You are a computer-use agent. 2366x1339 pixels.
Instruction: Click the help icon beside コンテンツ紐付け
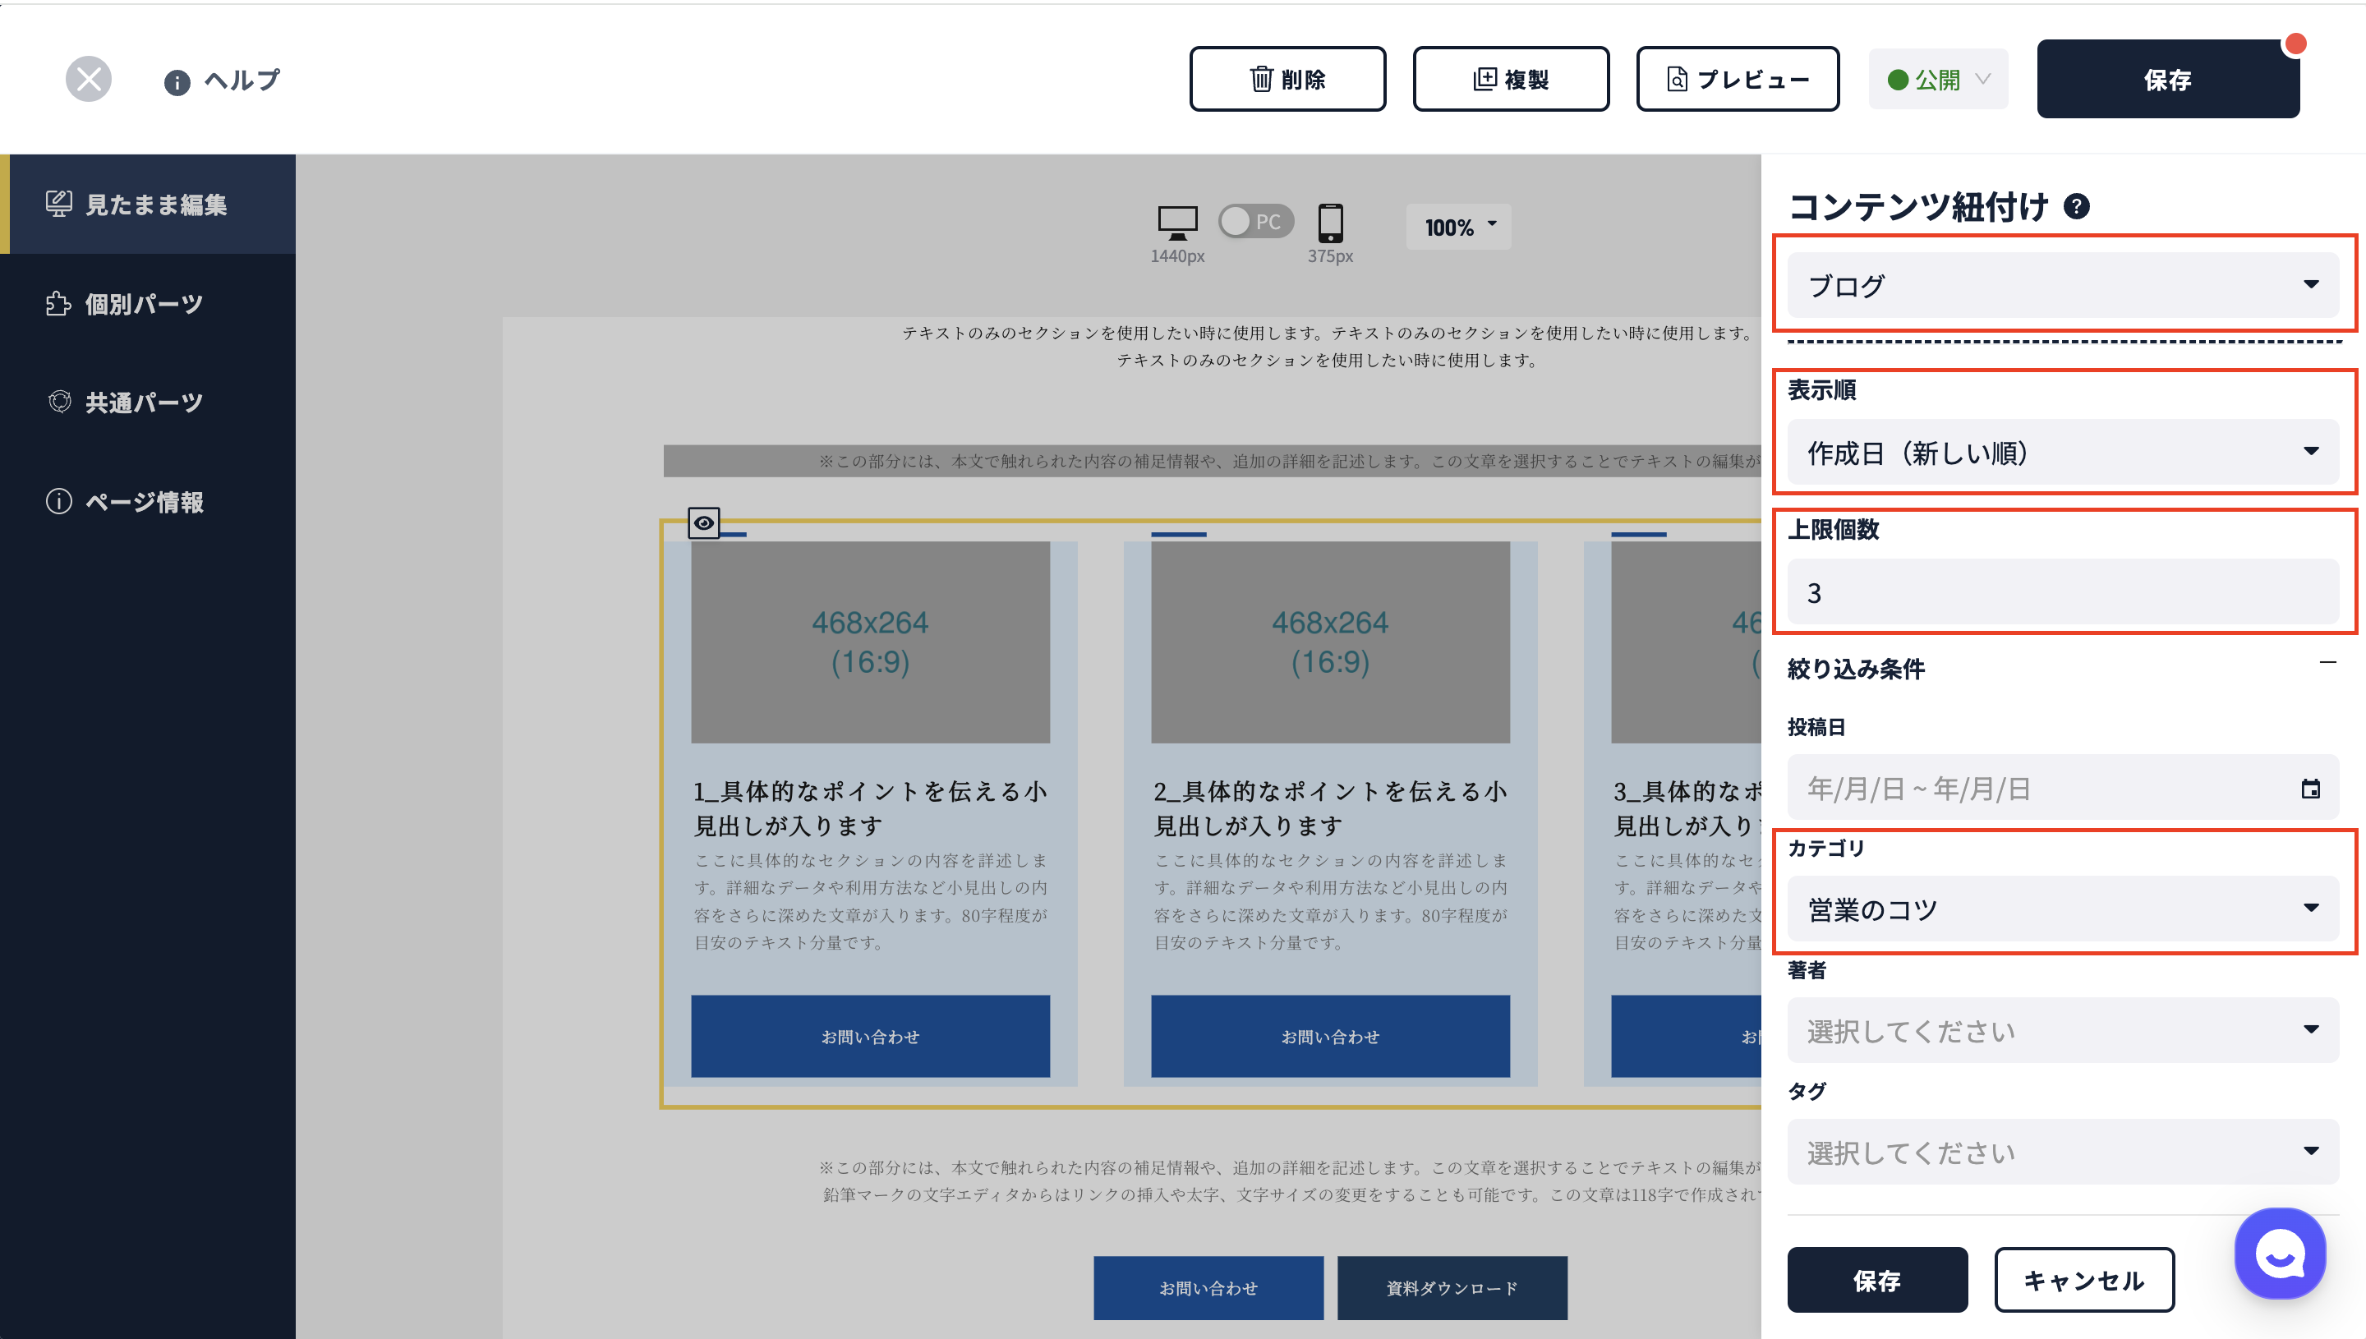2076,206
